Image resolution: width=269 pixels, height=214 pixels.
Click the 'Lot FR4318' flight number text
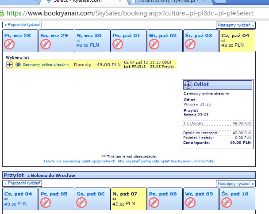(x=135, y=67)
